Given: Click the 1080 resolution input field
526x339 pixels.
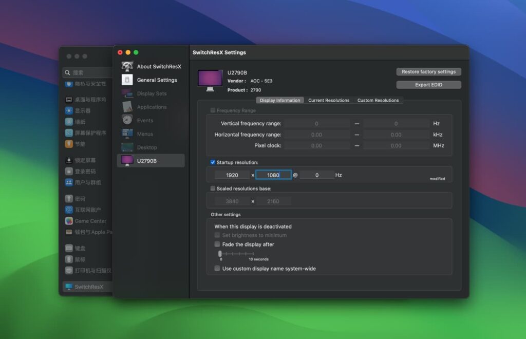Looking at the screenshot, I should (273, 175).
